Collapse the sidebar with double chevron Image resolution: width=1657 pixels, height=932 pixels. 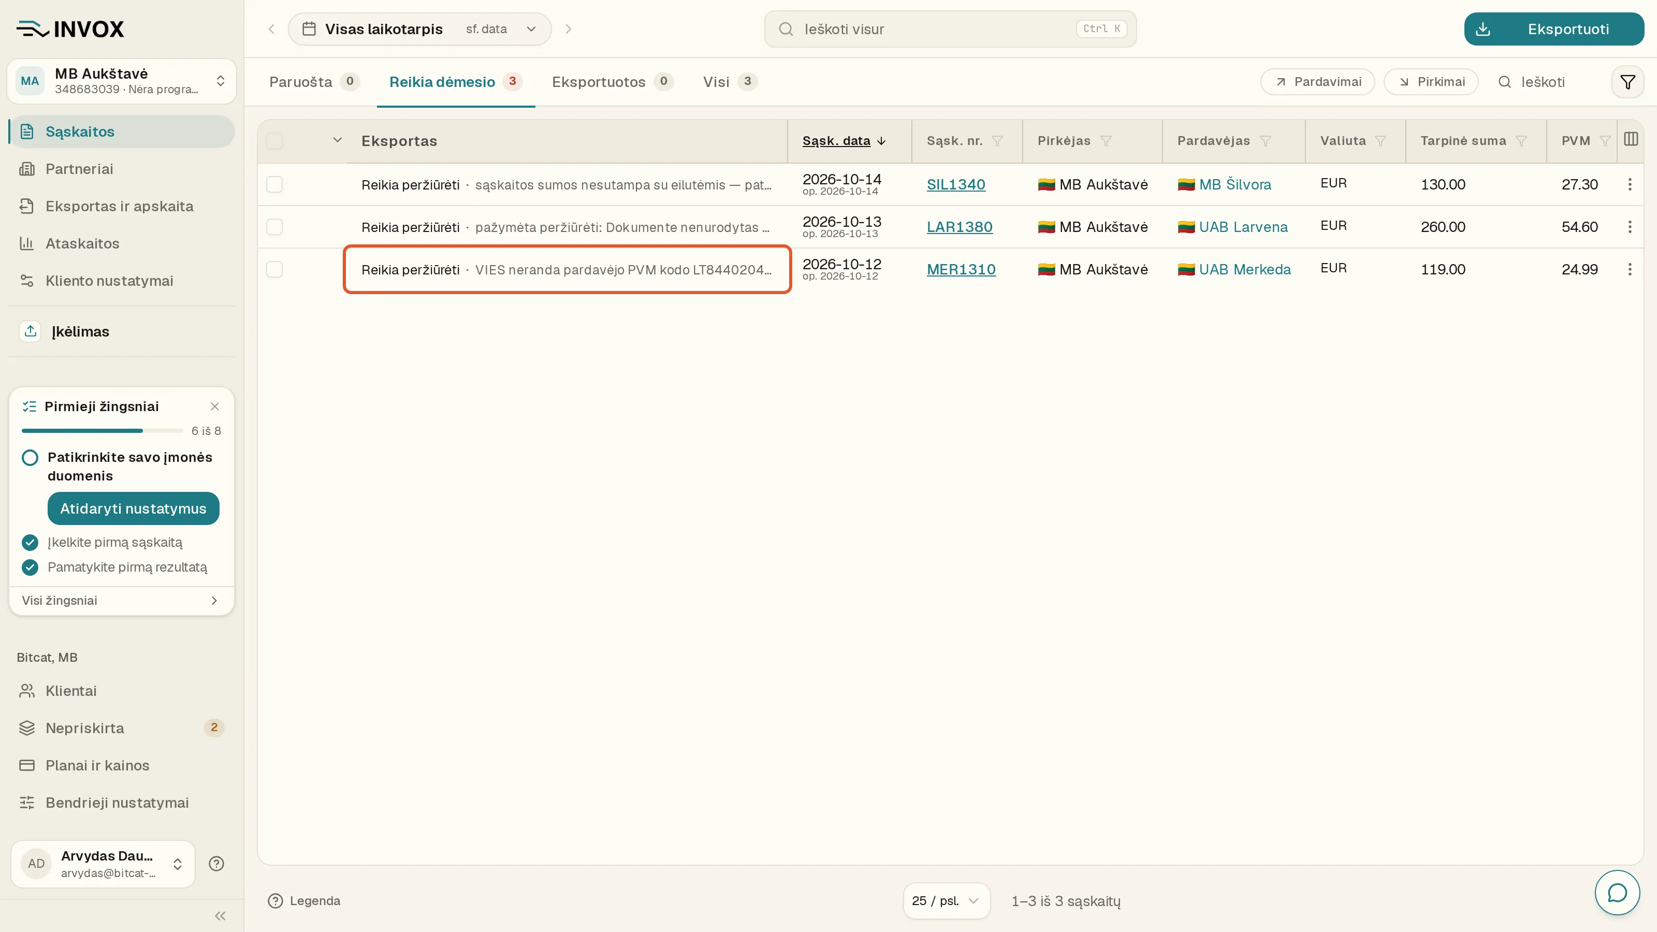pos(220,916)
